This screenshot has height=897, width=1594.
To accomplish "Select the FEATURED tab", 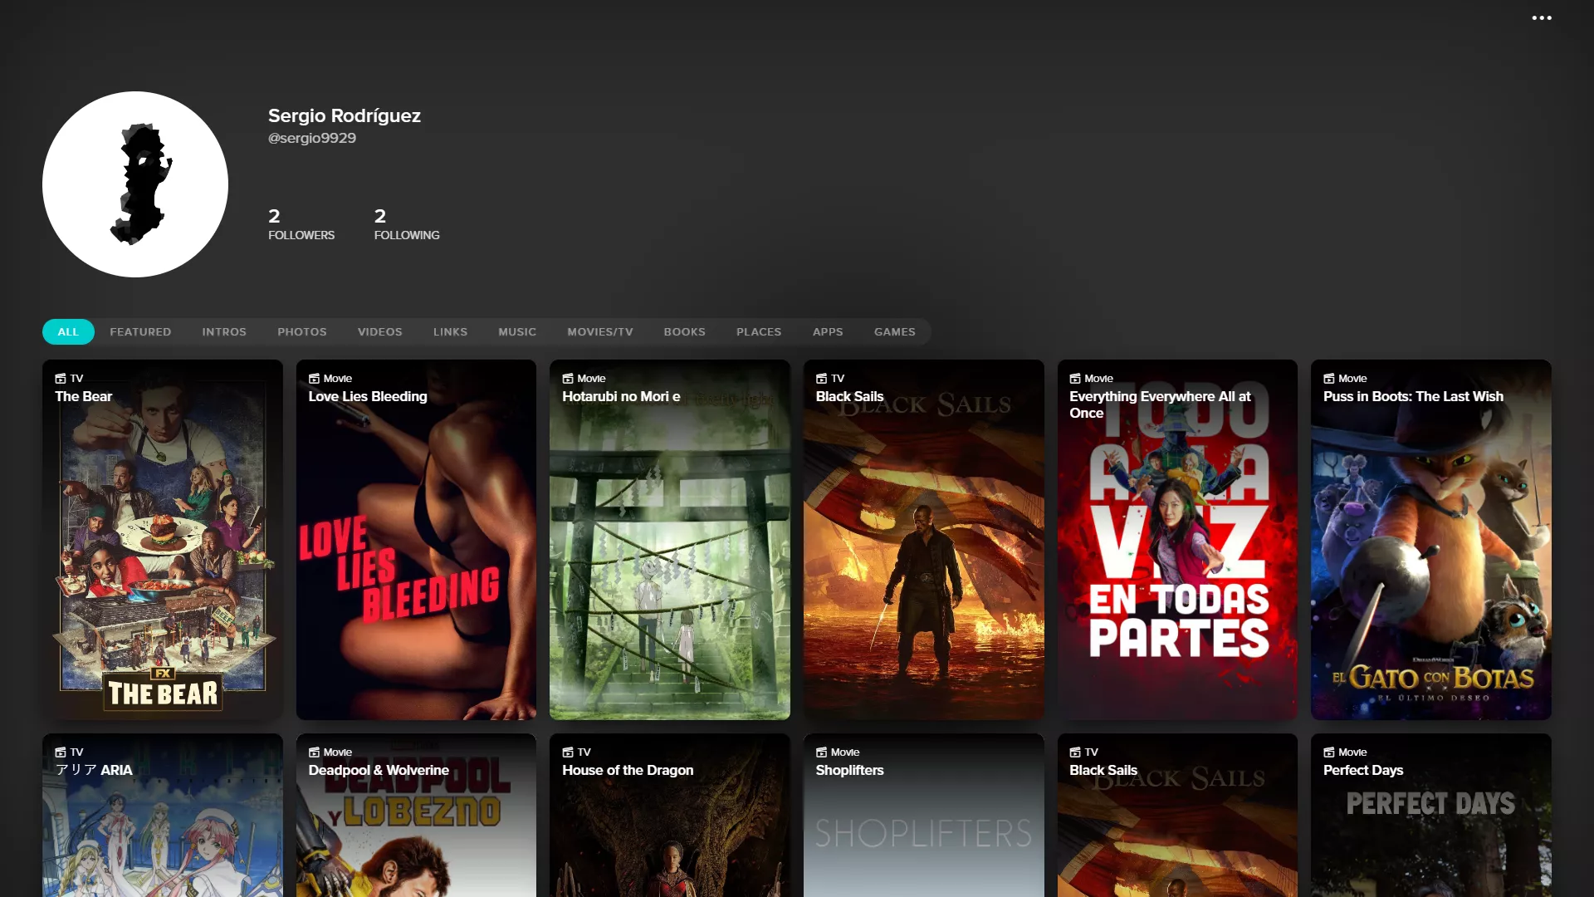I will (140, 331).
